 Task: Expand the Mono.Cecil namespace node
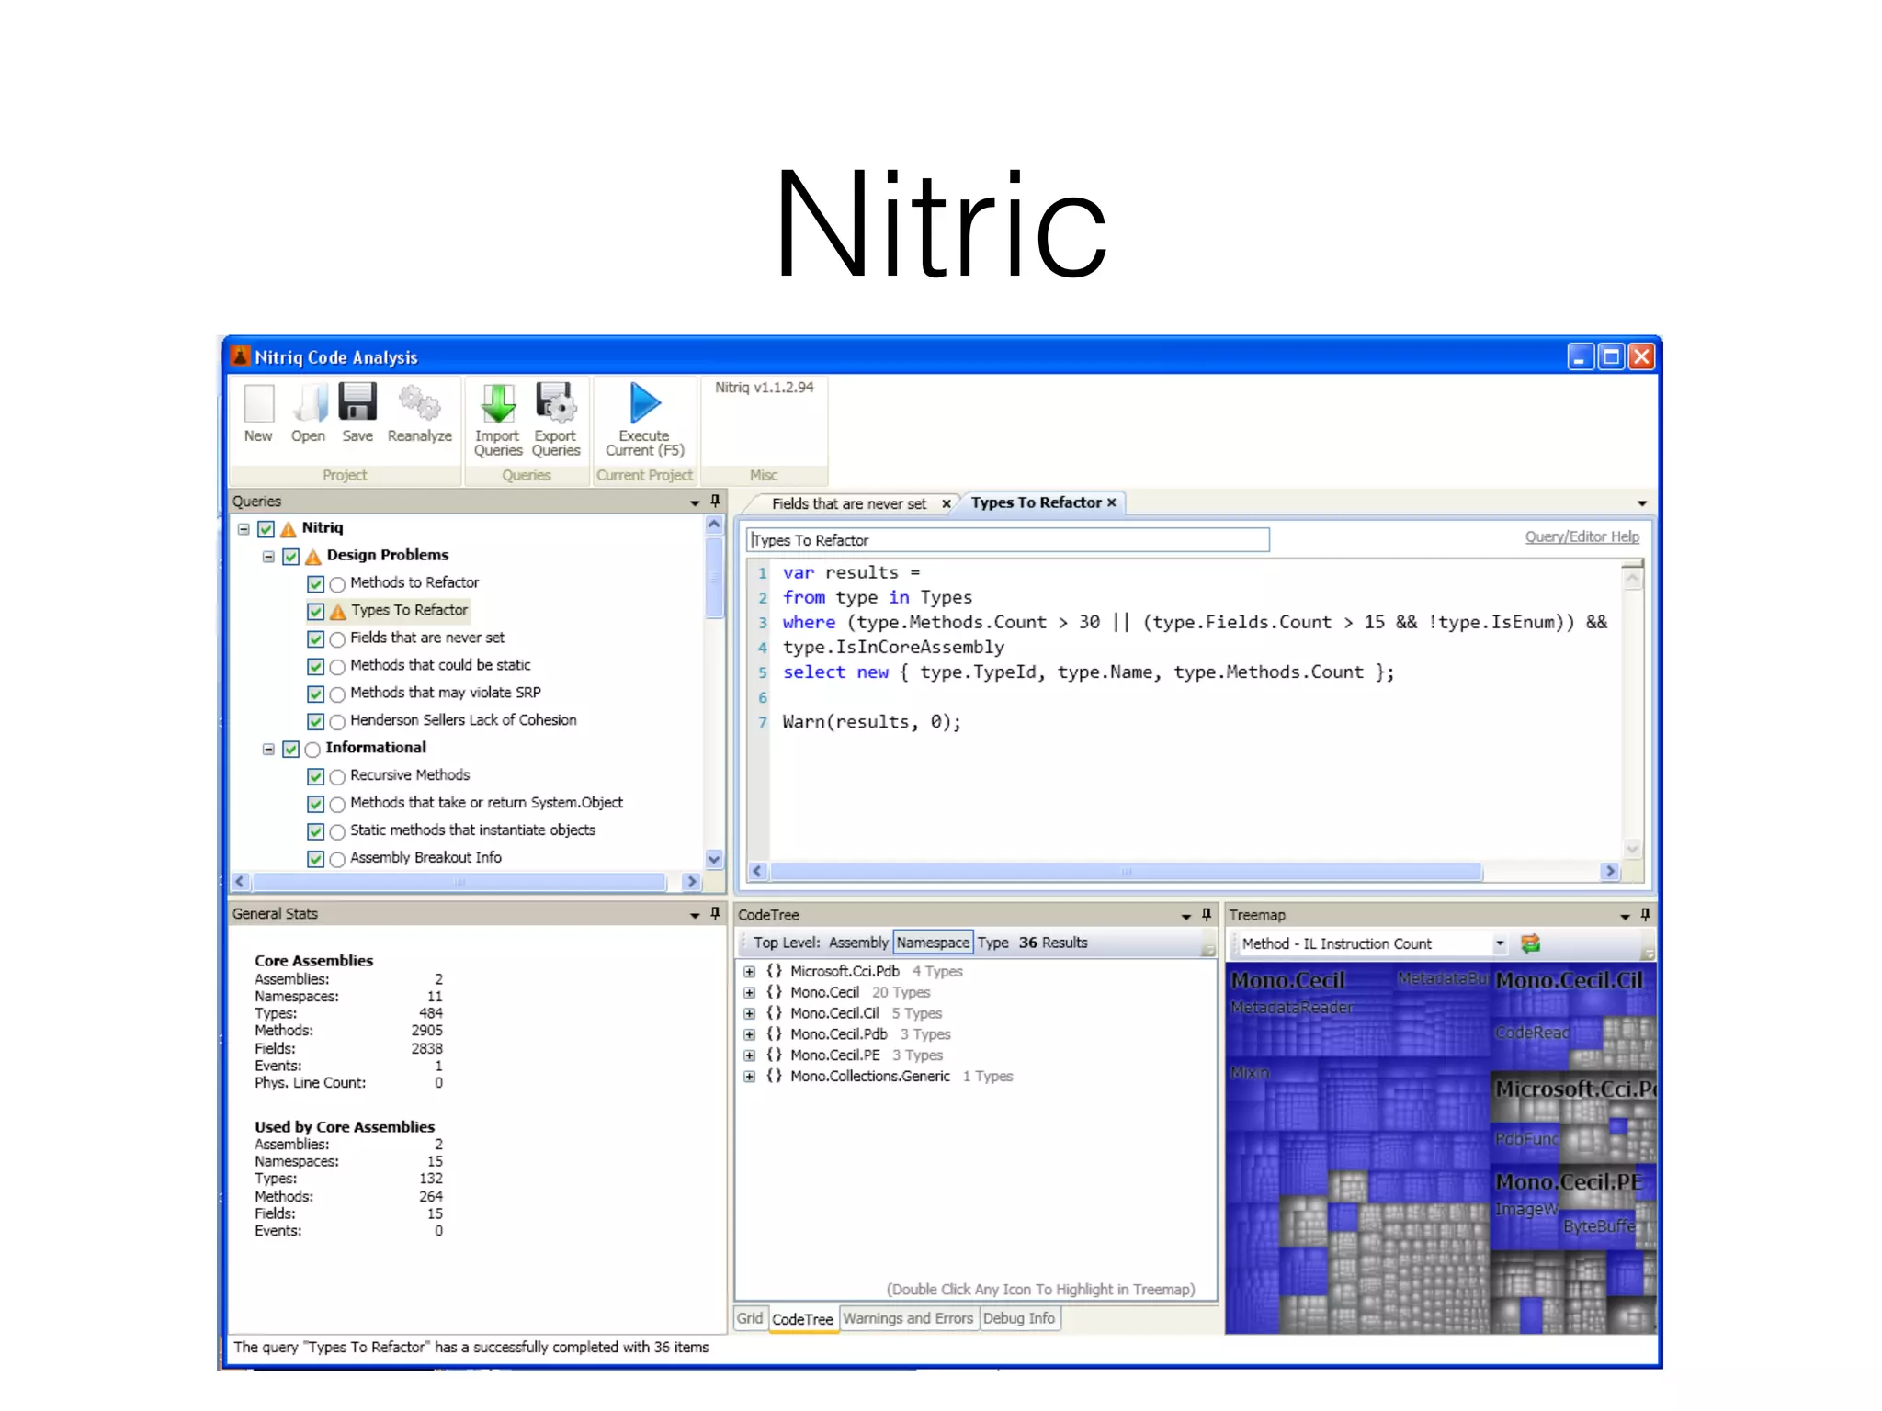[x=750, y=993]
